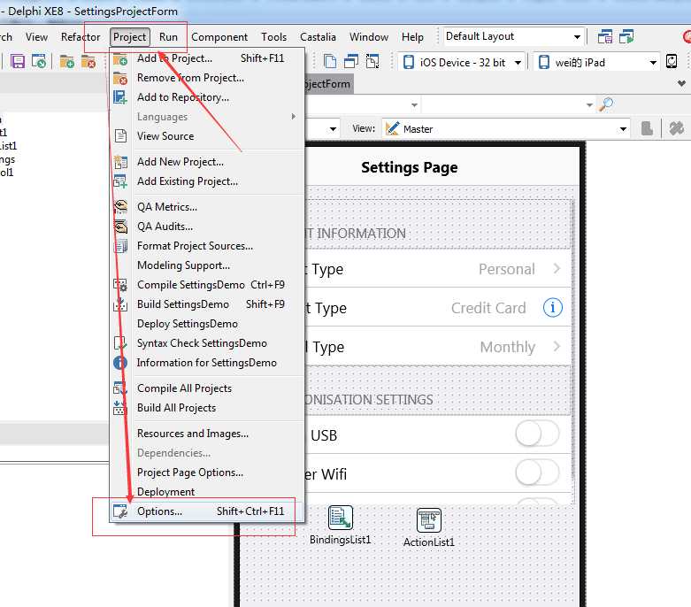Viewport: 691px width, 607px height.
Task: Click the Add to Repository icon
Action: pyautogui.click(x=120, y=97)
